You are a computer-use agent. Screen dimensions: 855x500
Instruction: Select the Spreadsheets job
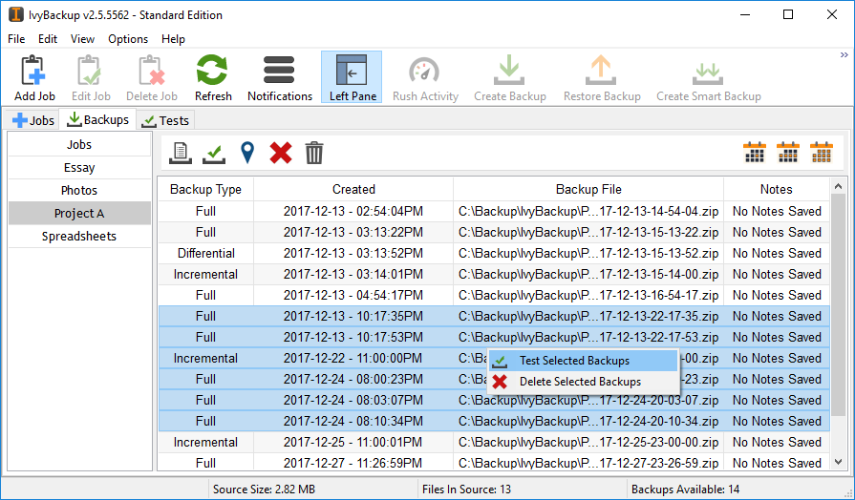point(79,237)
